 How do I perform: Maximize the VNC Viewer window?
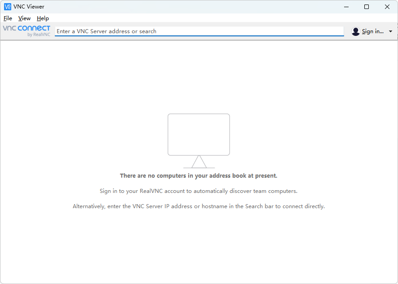click(x=367, y=7)
